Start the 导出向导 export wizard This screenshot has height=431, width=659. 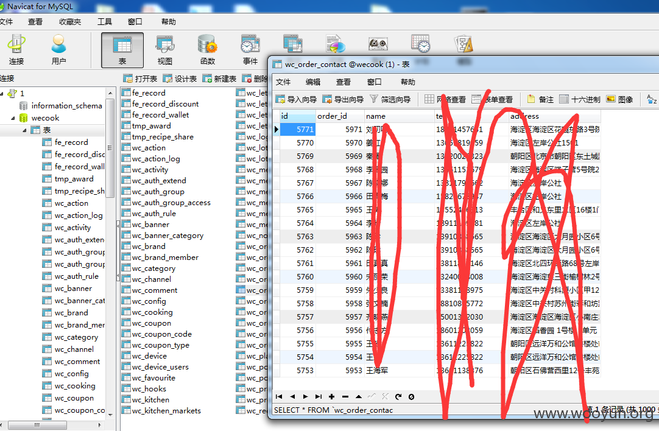pyautogui.click(x=343, y=99)
